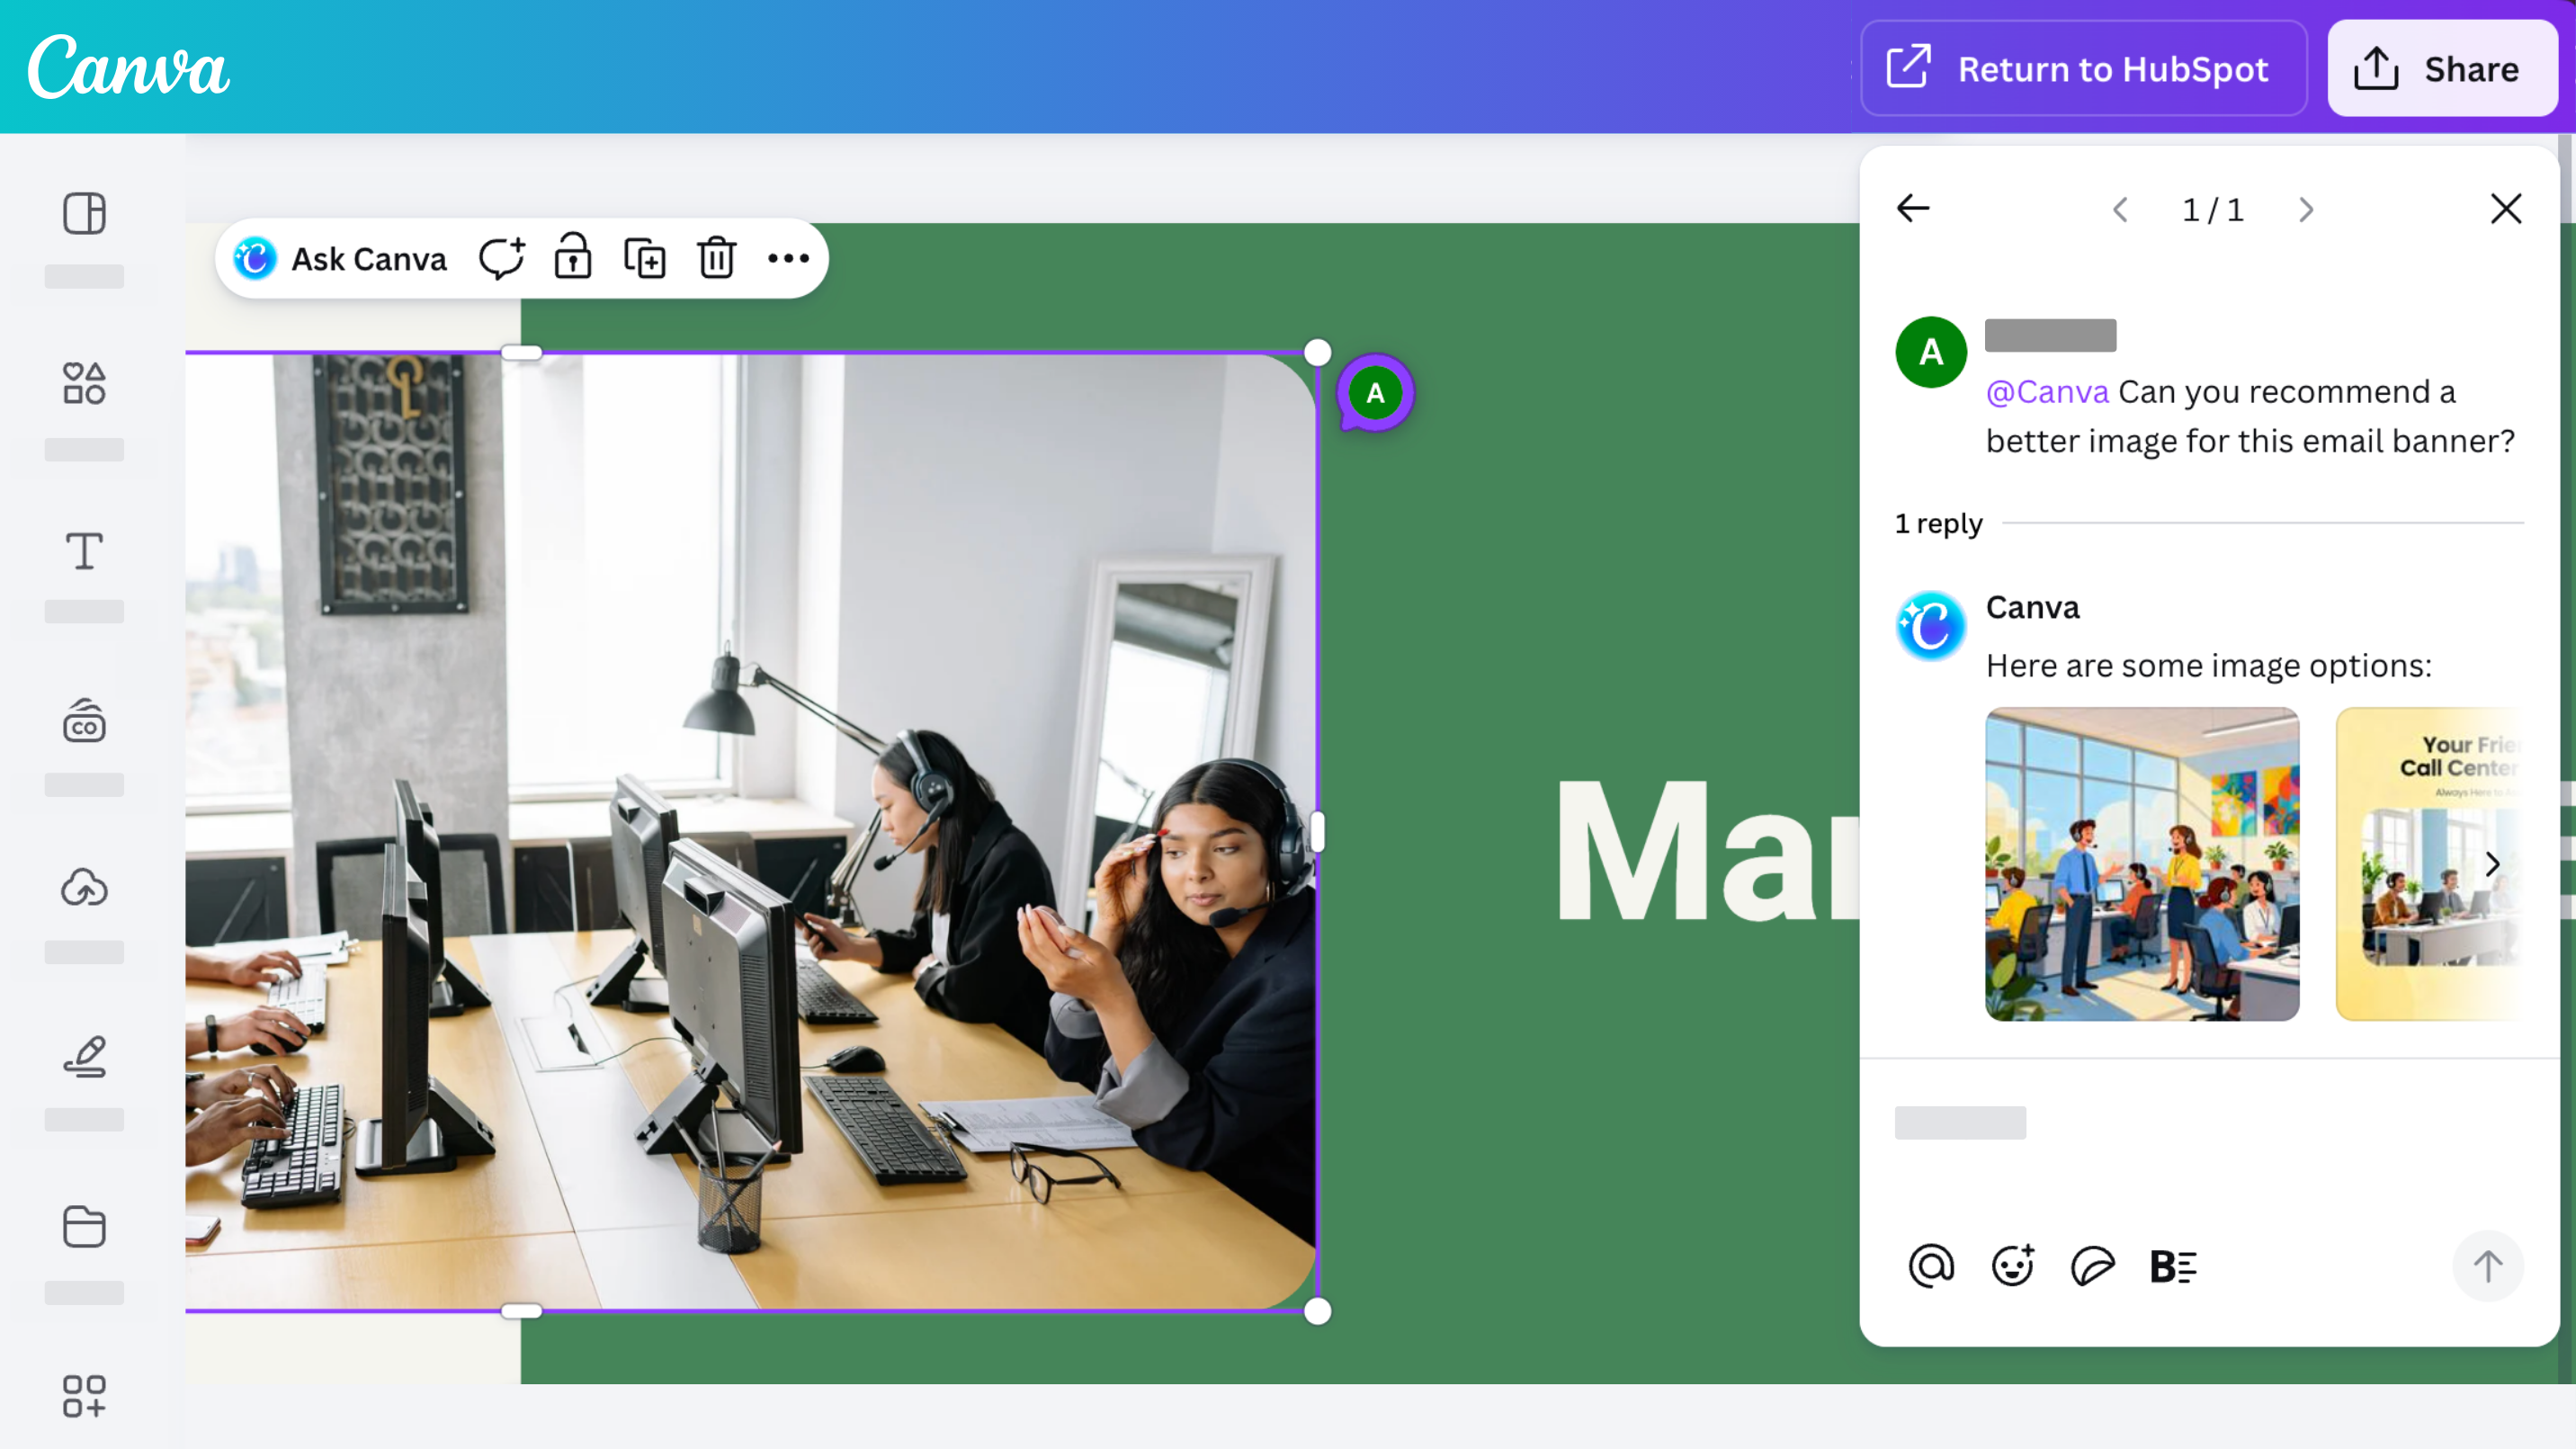This screenshot has width=2576, height=1449.
Task: Select the Text tool in sidebar
Action: [x=84, y=551]
